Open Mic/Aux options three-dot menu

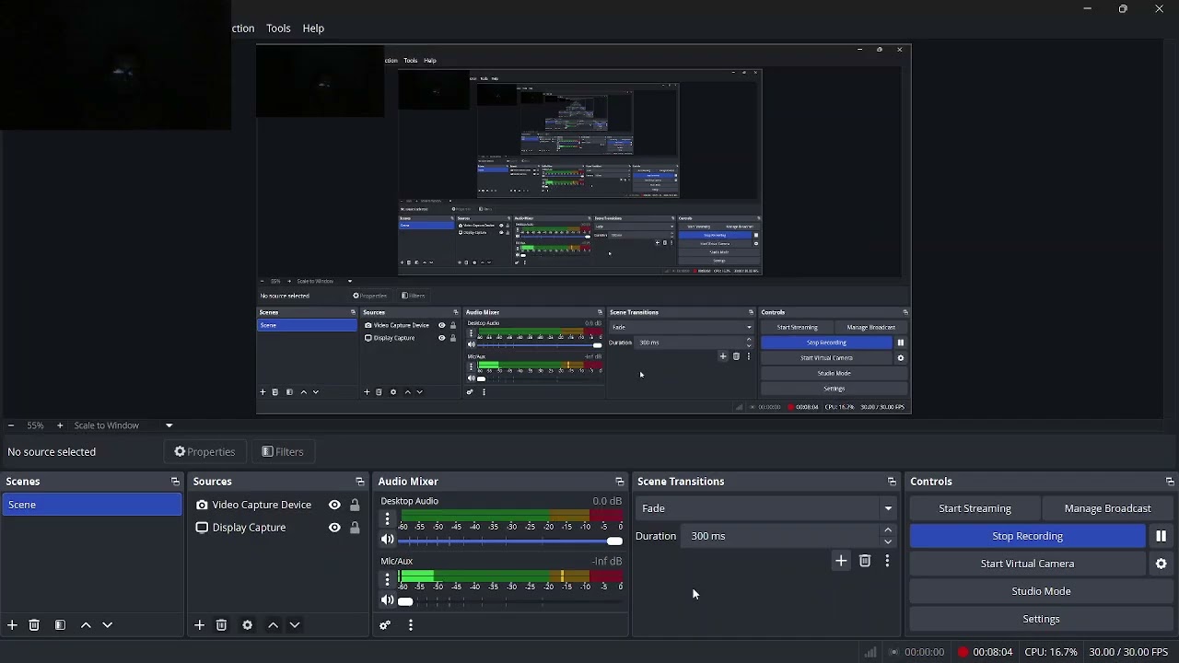coord(388,580)
